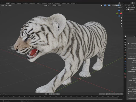Click the red X axis gizmo ball
Viewport: 136px width, 102px height.
click(121, 13)
